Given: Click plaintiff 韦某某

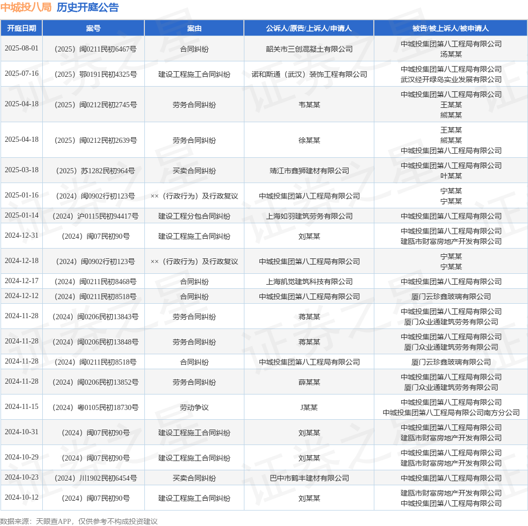Looking at the screenshot, I should 309,105.
